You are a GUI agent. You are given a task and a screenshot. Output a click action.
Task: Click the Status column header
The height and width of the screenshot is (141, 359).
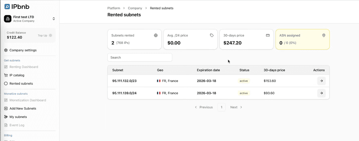244,70
